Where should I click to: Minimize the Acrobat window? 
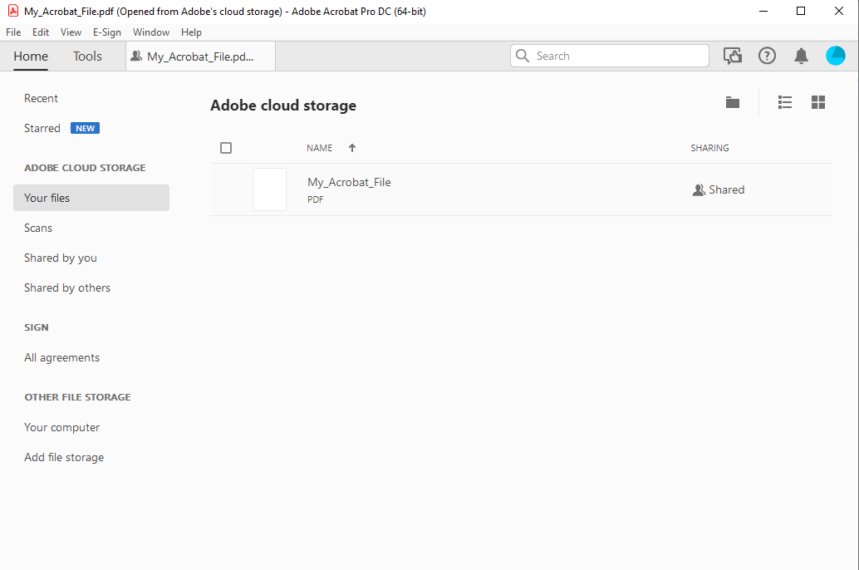[x=763, y=11]
